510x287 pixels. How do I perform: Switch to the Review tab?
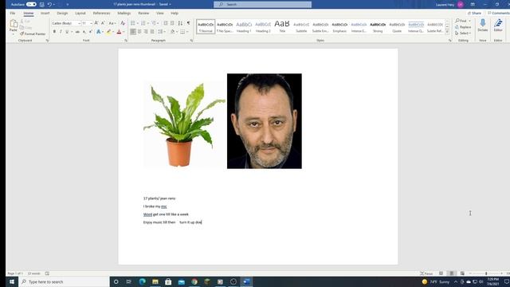[x=143, y=14]
